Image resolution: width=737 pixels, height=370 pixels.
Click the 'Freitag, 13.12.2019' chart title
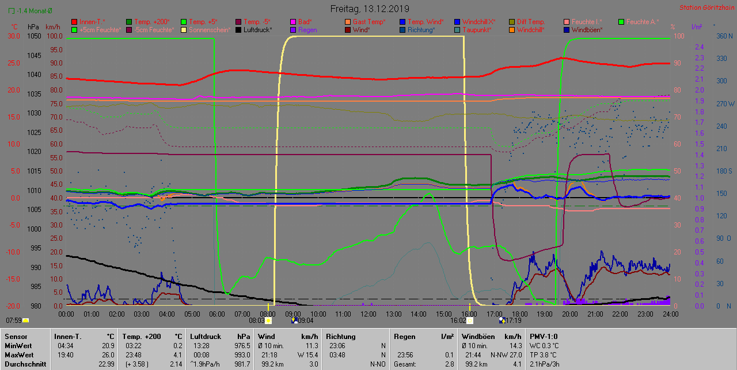[368, 9]
